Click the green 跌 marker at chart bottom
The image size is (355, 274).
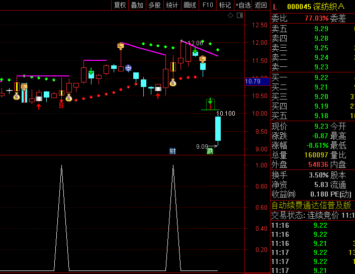pyautogui.click(x=210, y=151)
